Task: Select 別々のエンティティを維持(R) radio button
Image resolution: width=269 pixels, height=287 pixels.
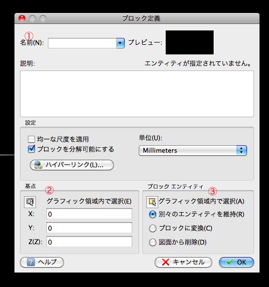Action: pyautogui.click(x=153, y=214)
